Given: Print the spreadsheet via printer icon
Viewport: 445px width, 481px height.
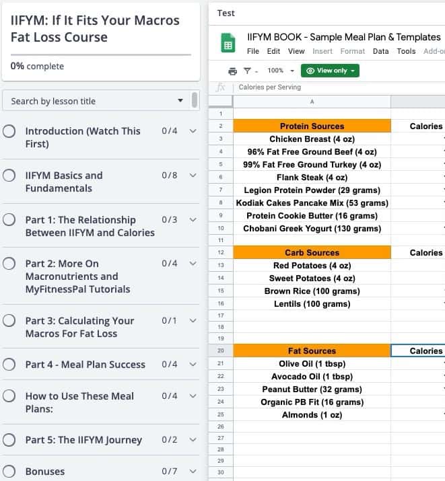Looking at the screenshot, I should [x=233, y=71].
